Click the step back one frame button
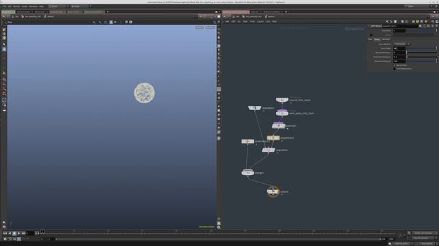The image size is (439, 246). click(10, 233)
